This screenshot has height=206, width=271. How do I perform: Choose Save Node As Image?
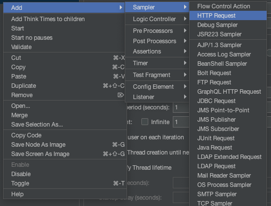pyautogui.click(x=65, y=145)
